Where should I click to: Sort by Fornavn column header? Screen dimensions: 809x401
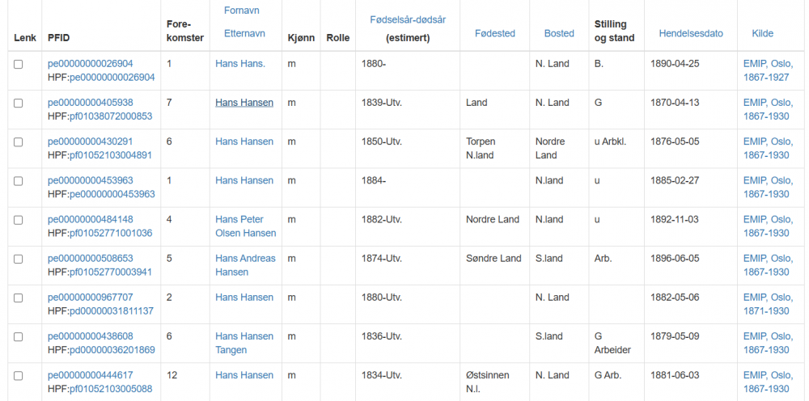241,10
